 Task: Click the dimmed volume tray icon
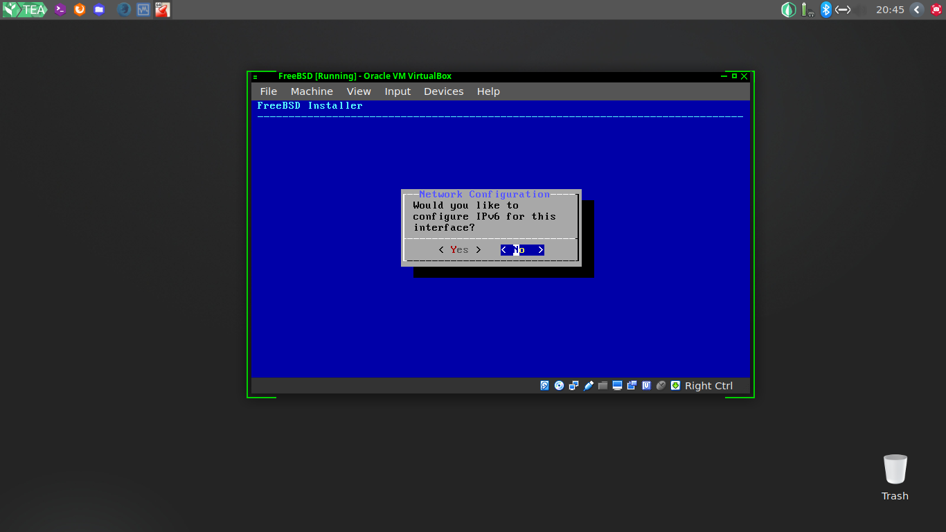click(x=861, y=10)
